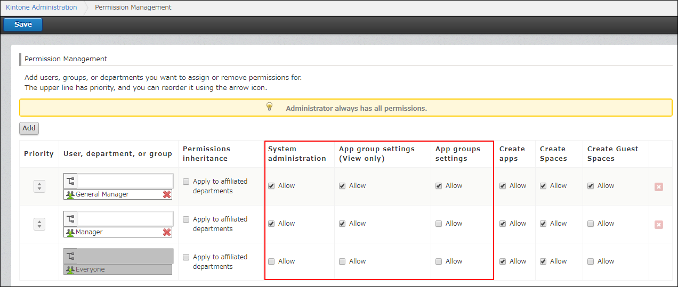Enable App groups settings for Manager
The height and width of the screenshot is (287, 678).
pos(439,224)
